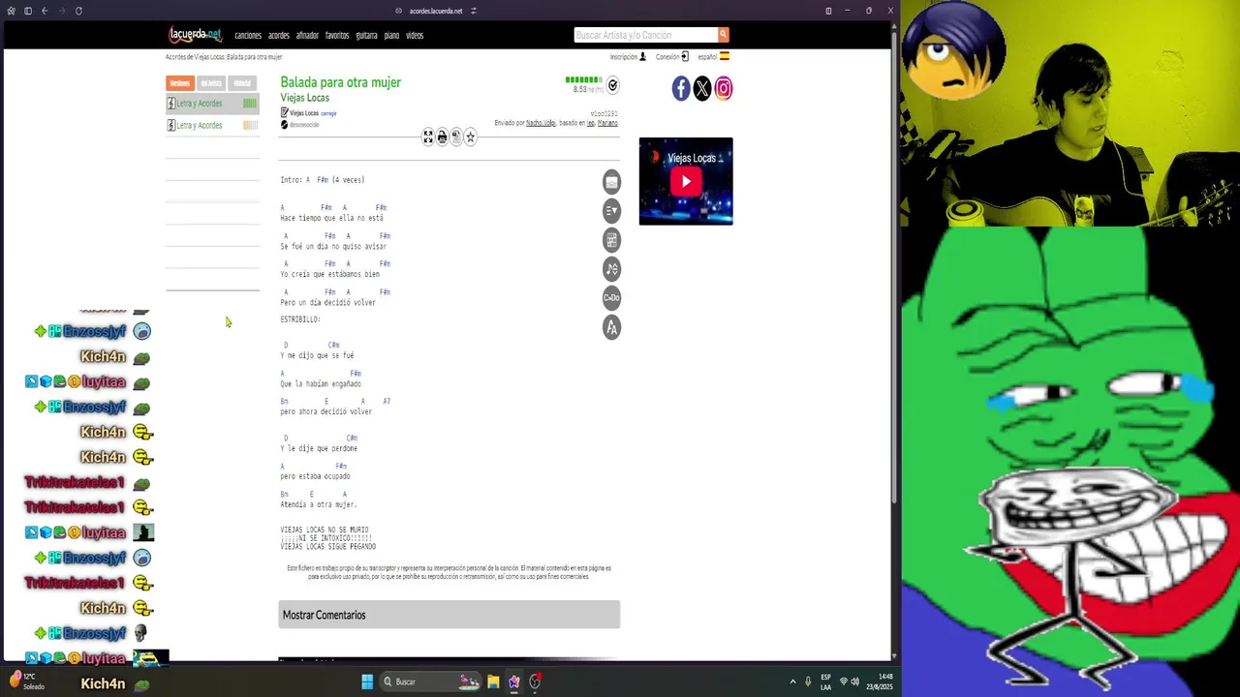Click the browser extensions icon at top left
Screen dimensions: 1240x697
(11, 11)
